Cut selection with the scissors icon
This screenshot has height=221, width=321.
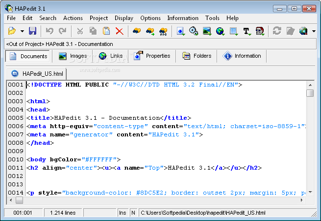(x=80, y=31)
